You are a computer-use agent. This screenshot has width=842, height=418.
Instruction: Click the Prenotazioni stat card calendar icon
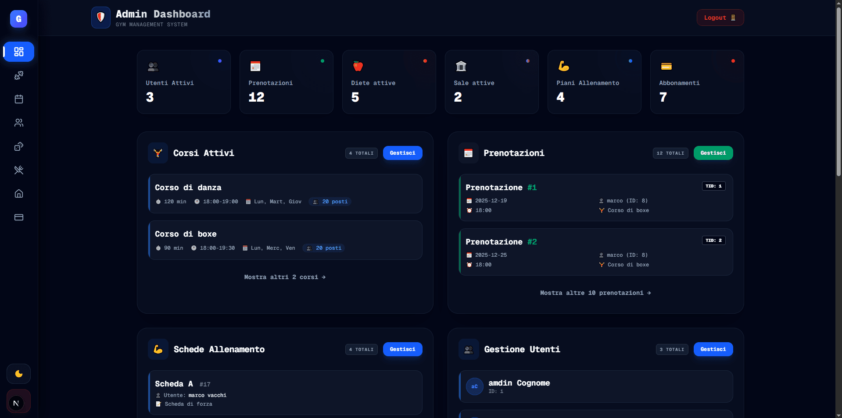point(255,66)
